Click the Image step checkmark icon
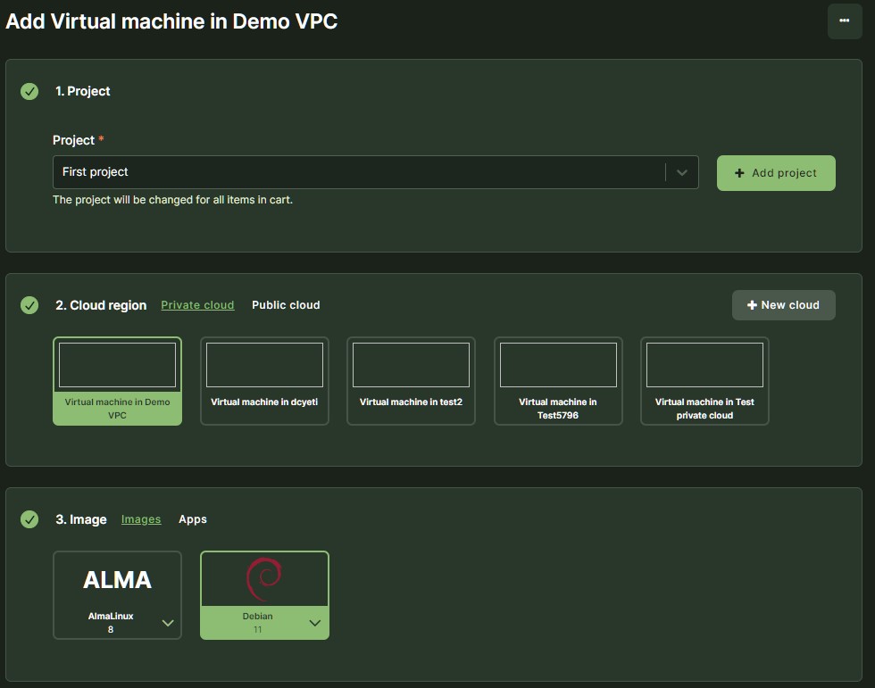Image resolution: width=875 pixels, height=688 pixels. 29,519
